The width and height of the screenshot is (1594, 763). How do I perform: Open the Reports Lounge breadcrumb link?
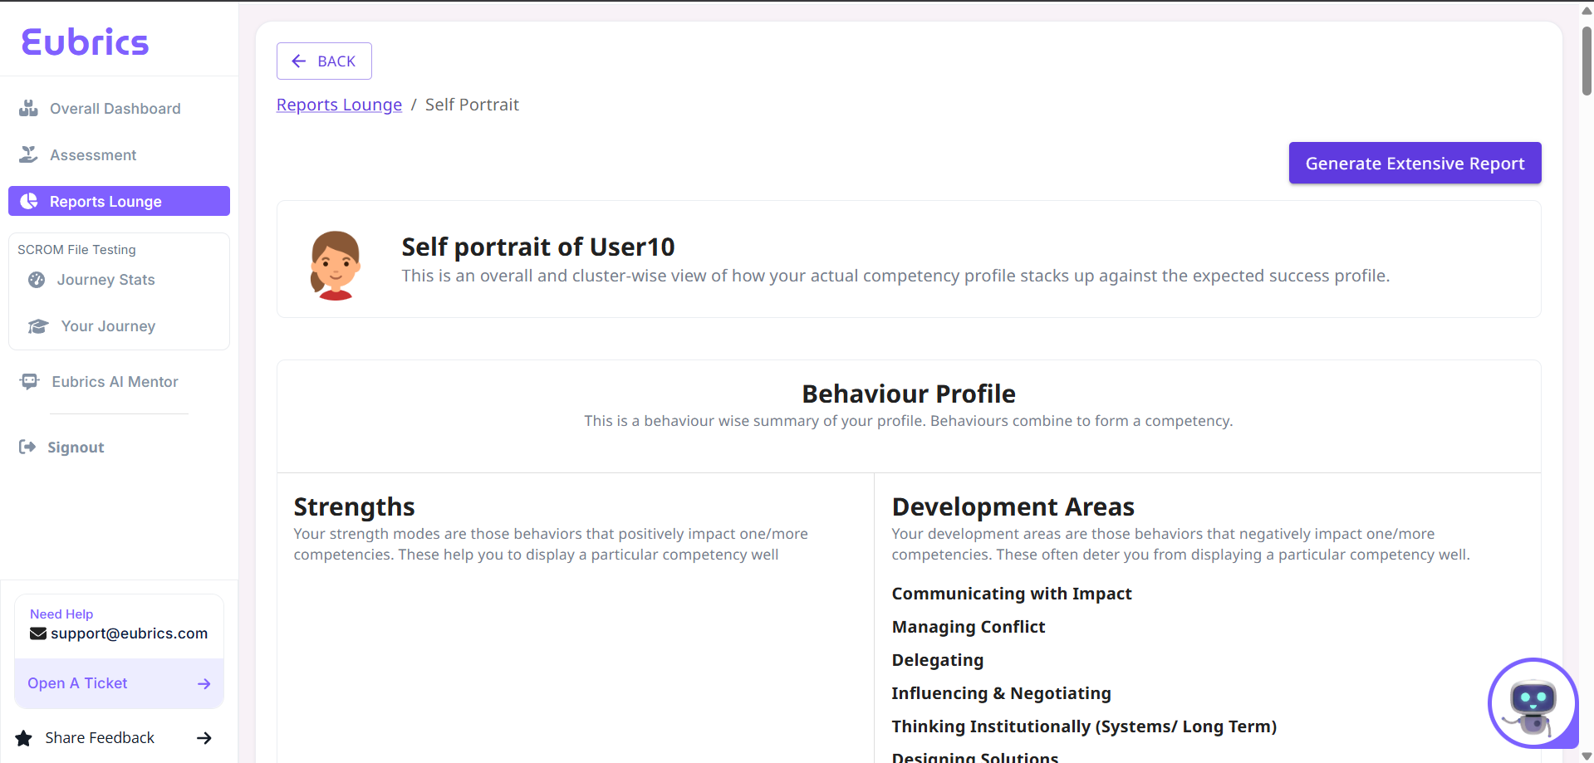tap(339, 105)
